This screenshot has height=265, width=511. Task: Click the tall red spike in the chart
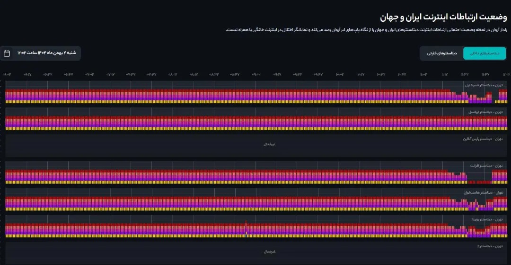point(246,226)
